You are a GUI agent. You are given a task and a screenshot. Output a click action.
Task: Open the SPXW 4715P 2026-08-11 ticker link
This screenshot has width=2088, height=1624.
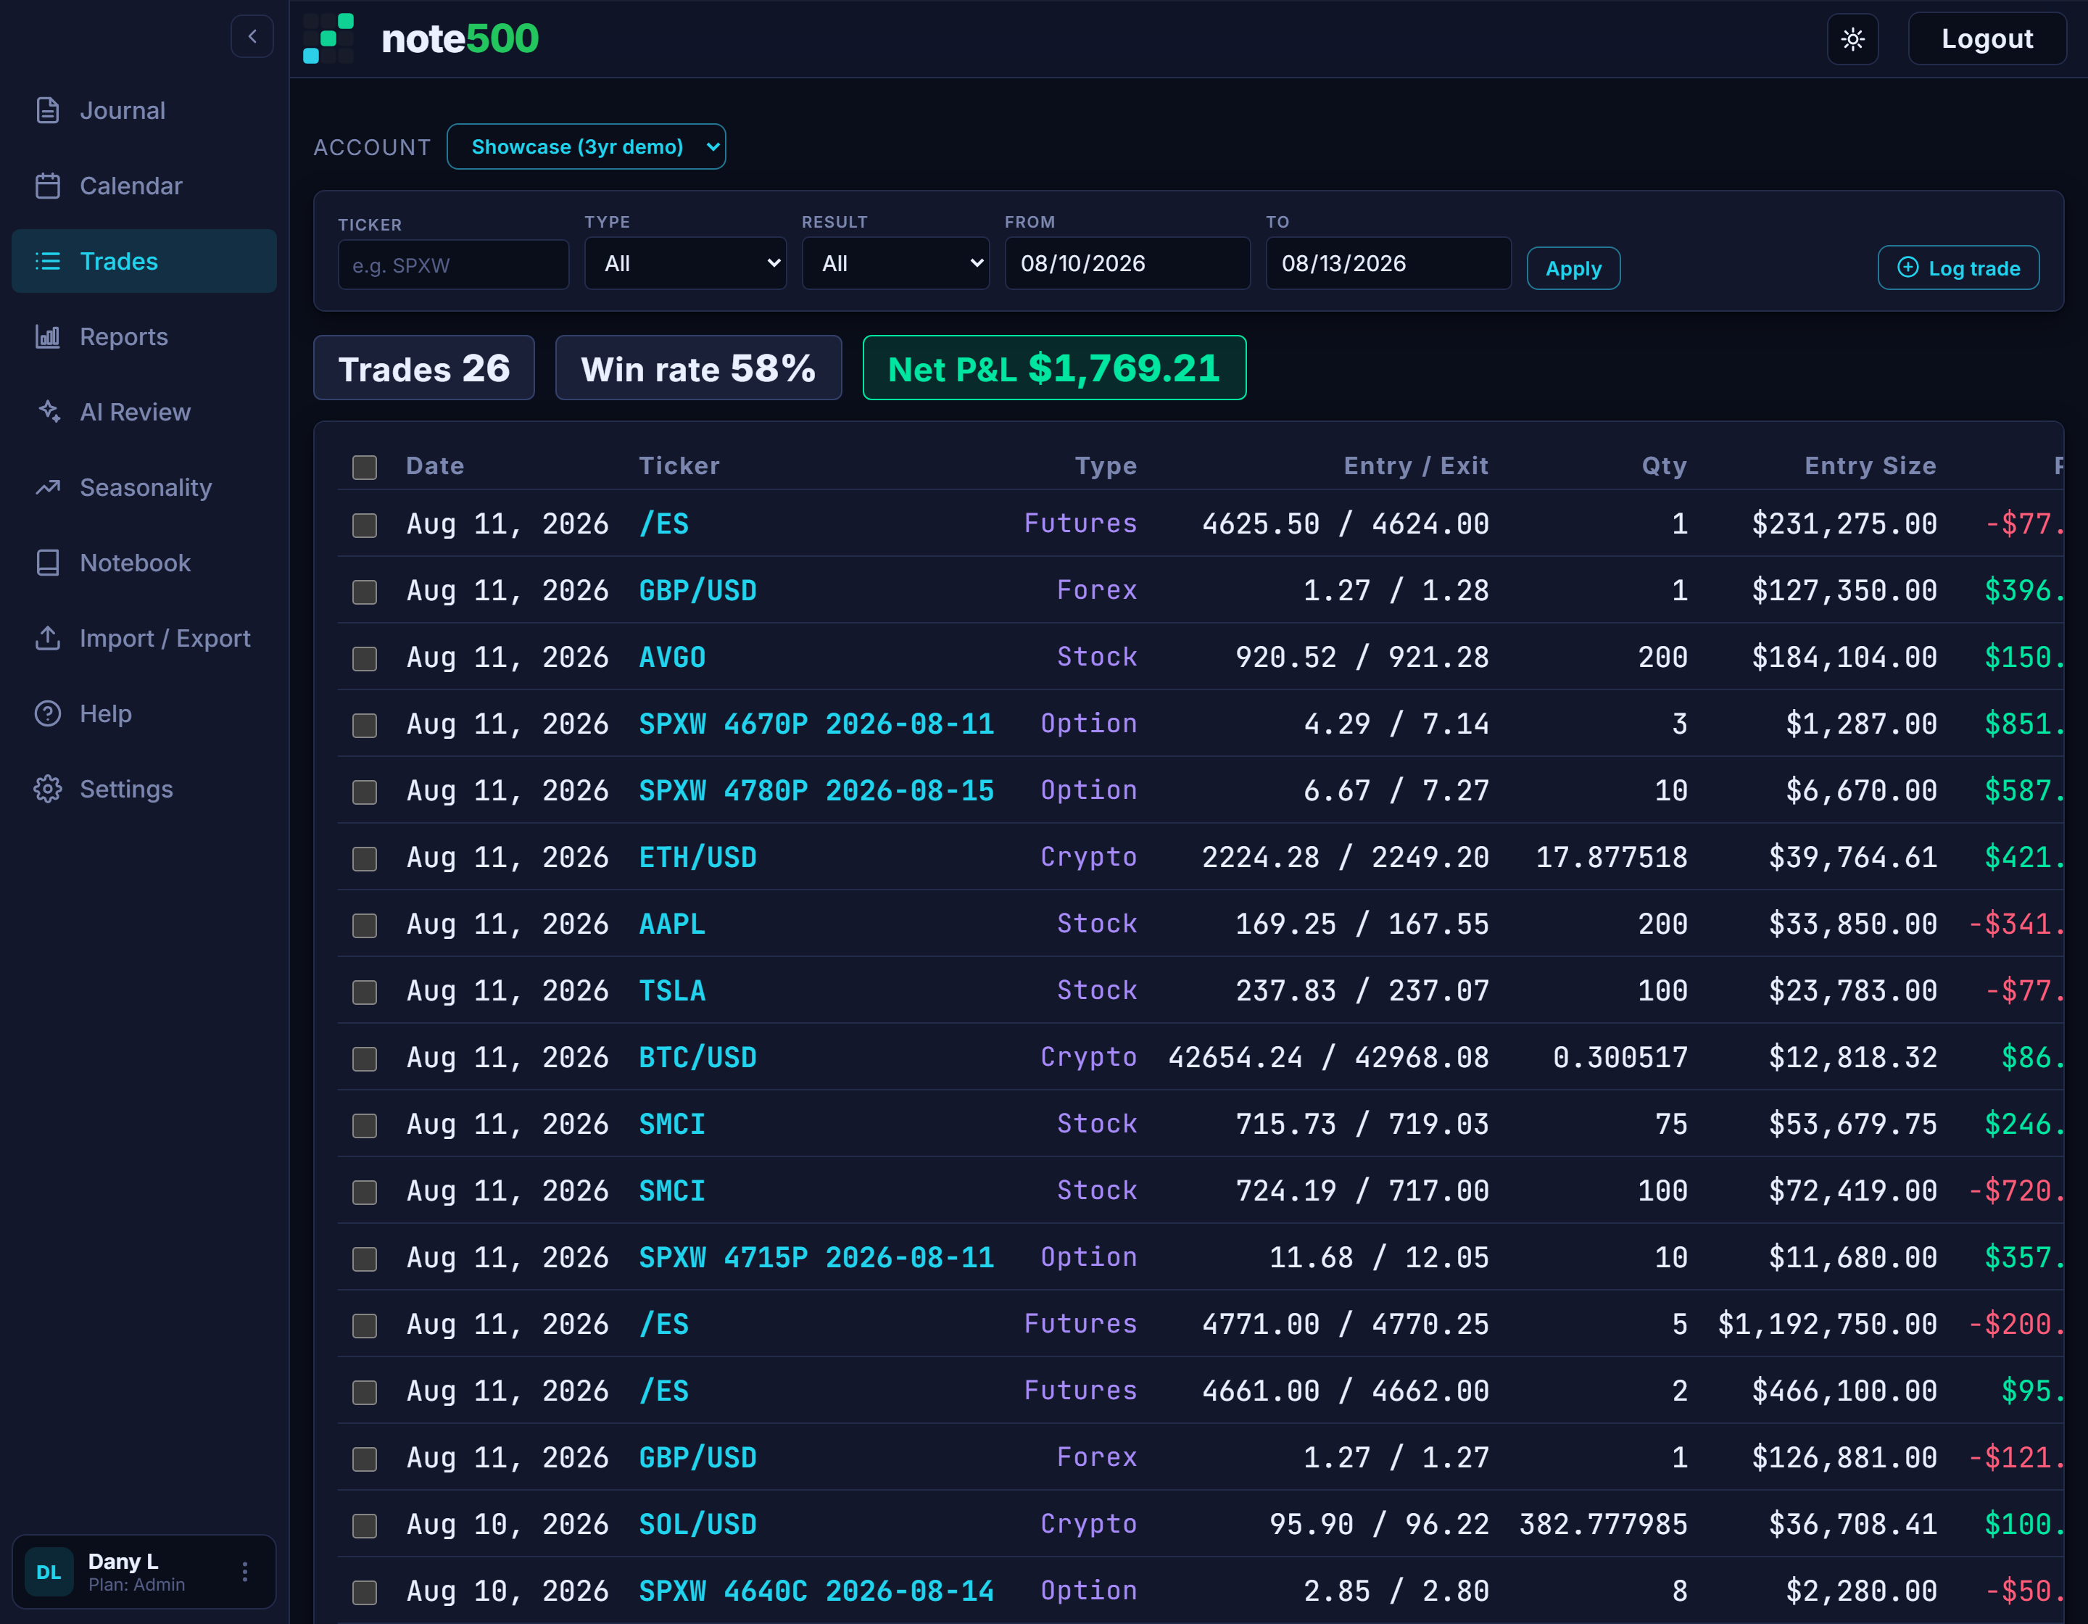pos(816,1257)
